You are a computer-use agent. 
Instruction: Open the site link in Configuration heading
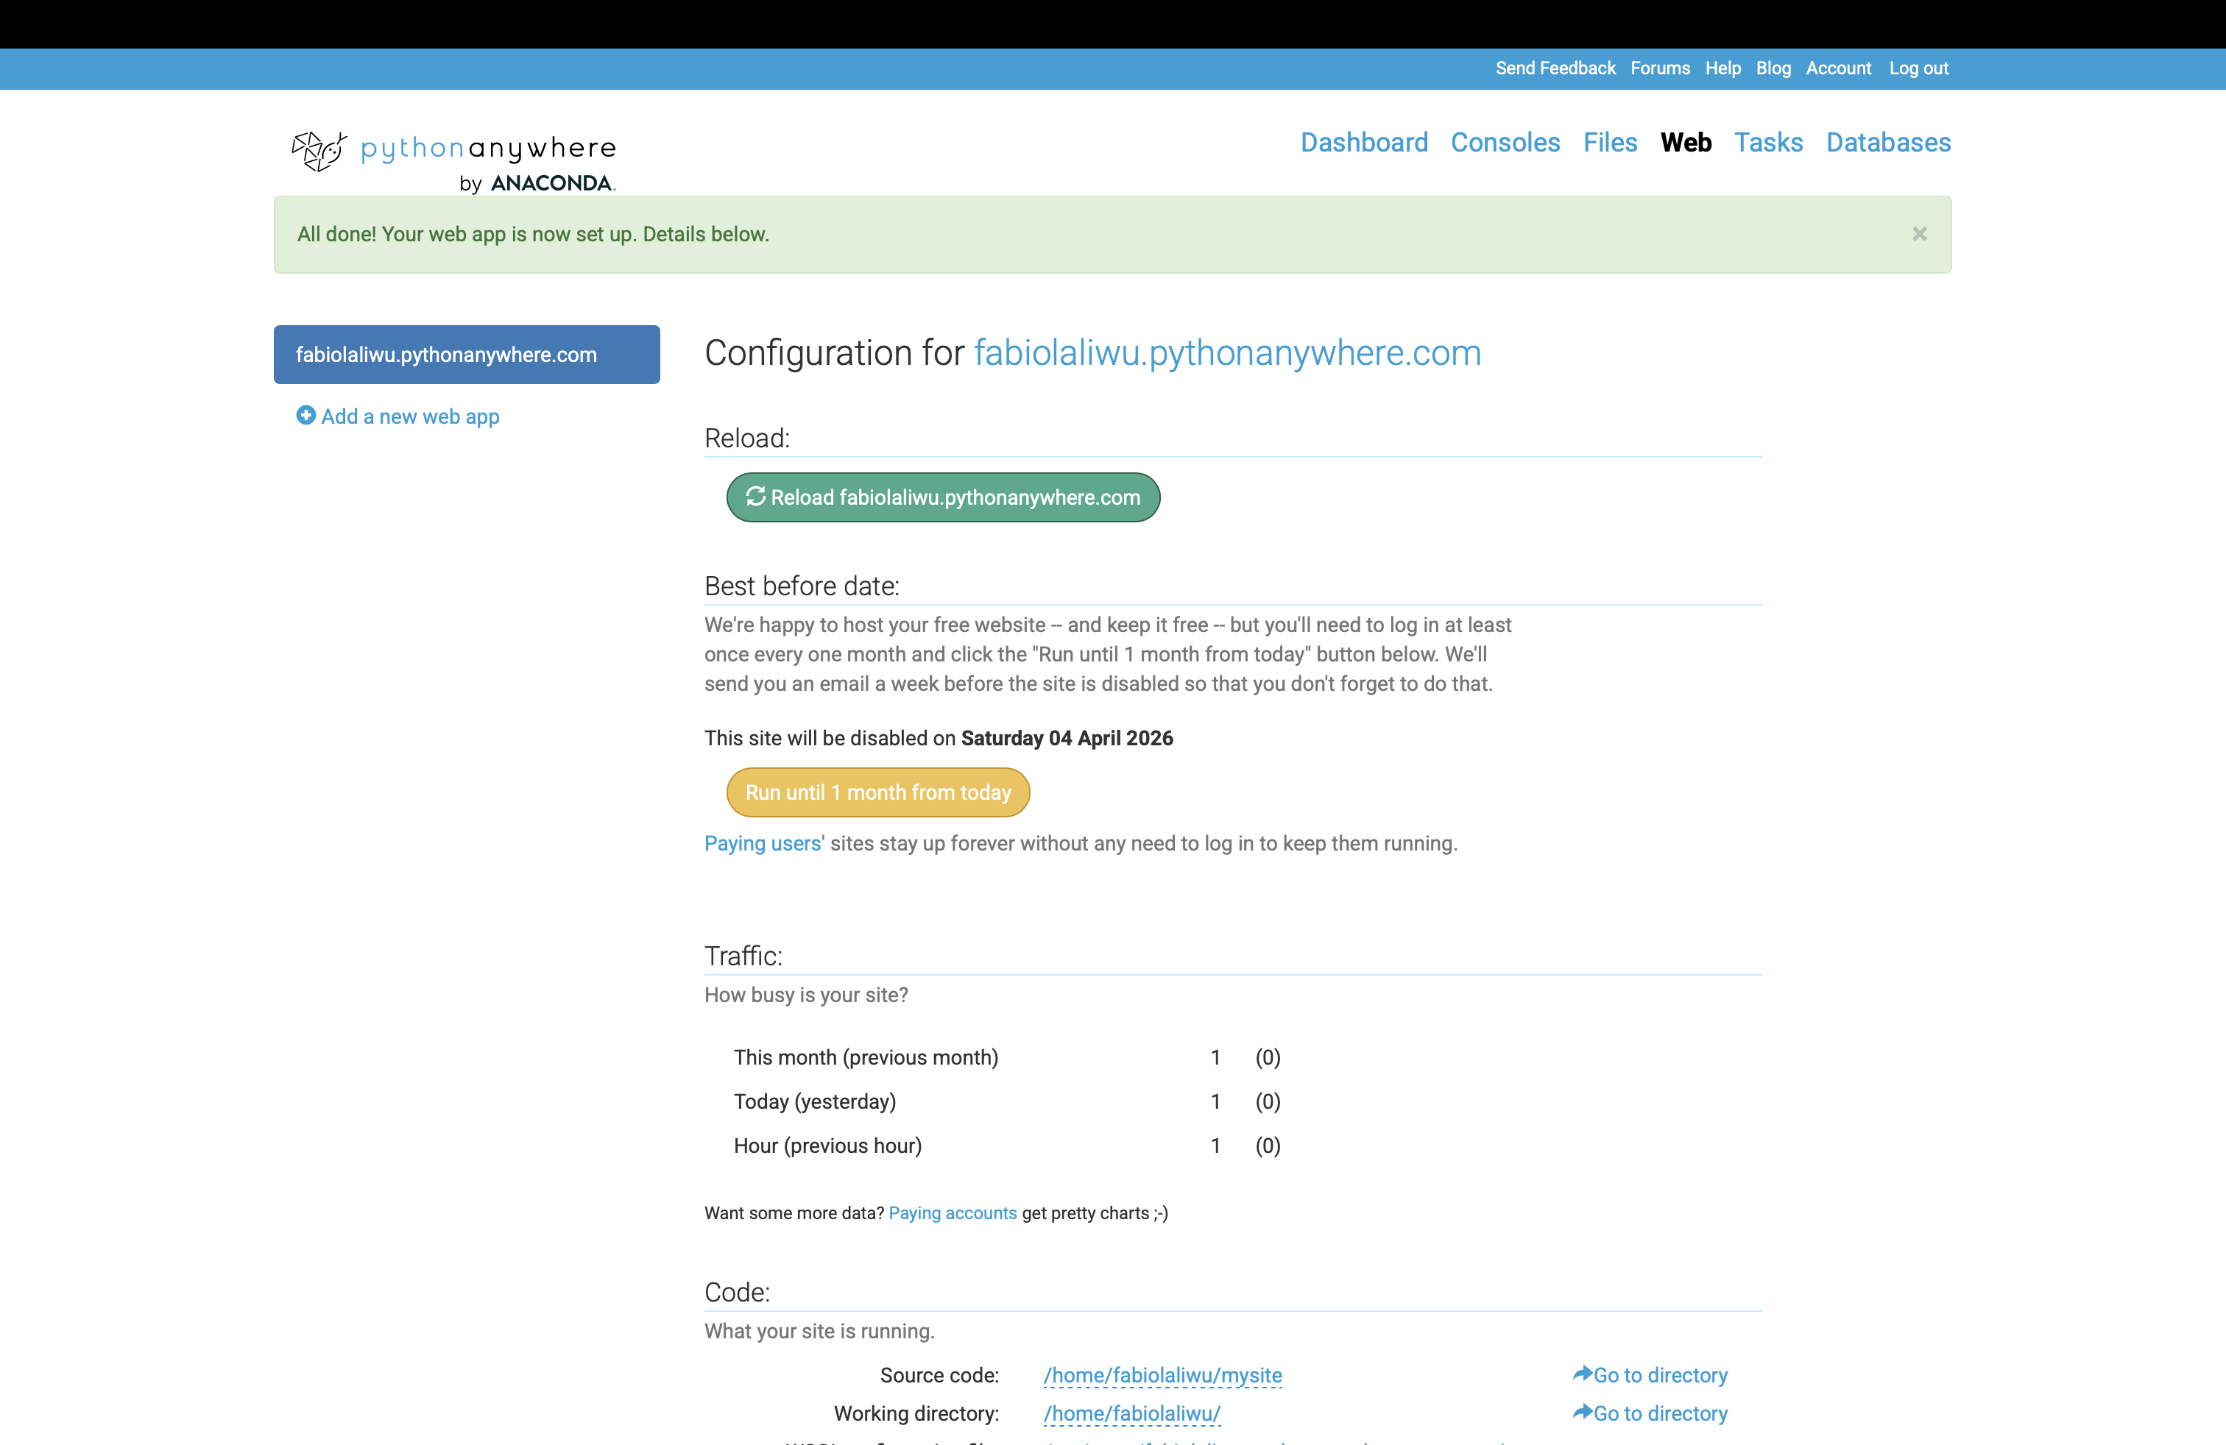(x=1227, y=353)
